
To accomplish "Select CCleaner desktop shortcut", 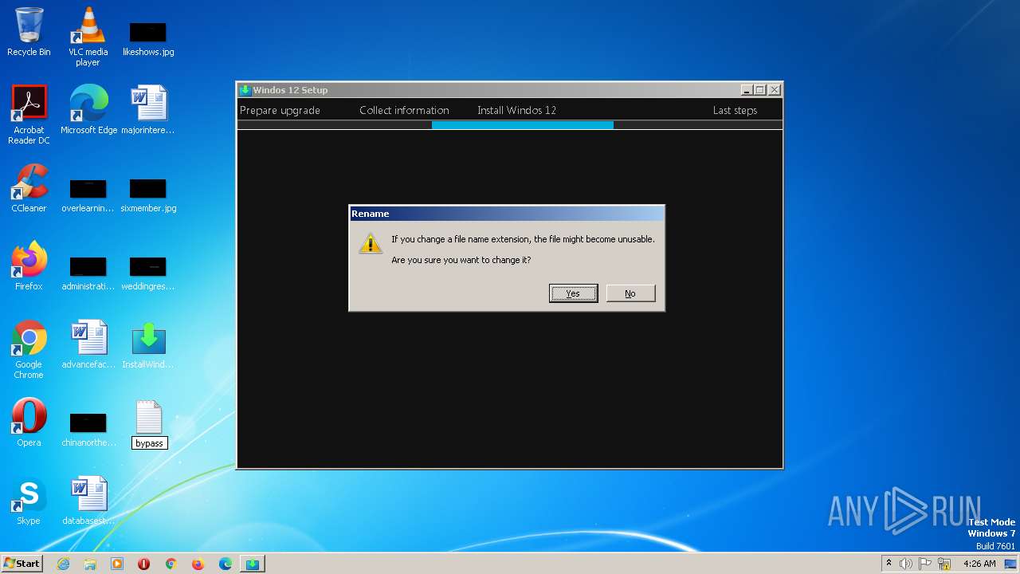I will click(x=29, y=188).
